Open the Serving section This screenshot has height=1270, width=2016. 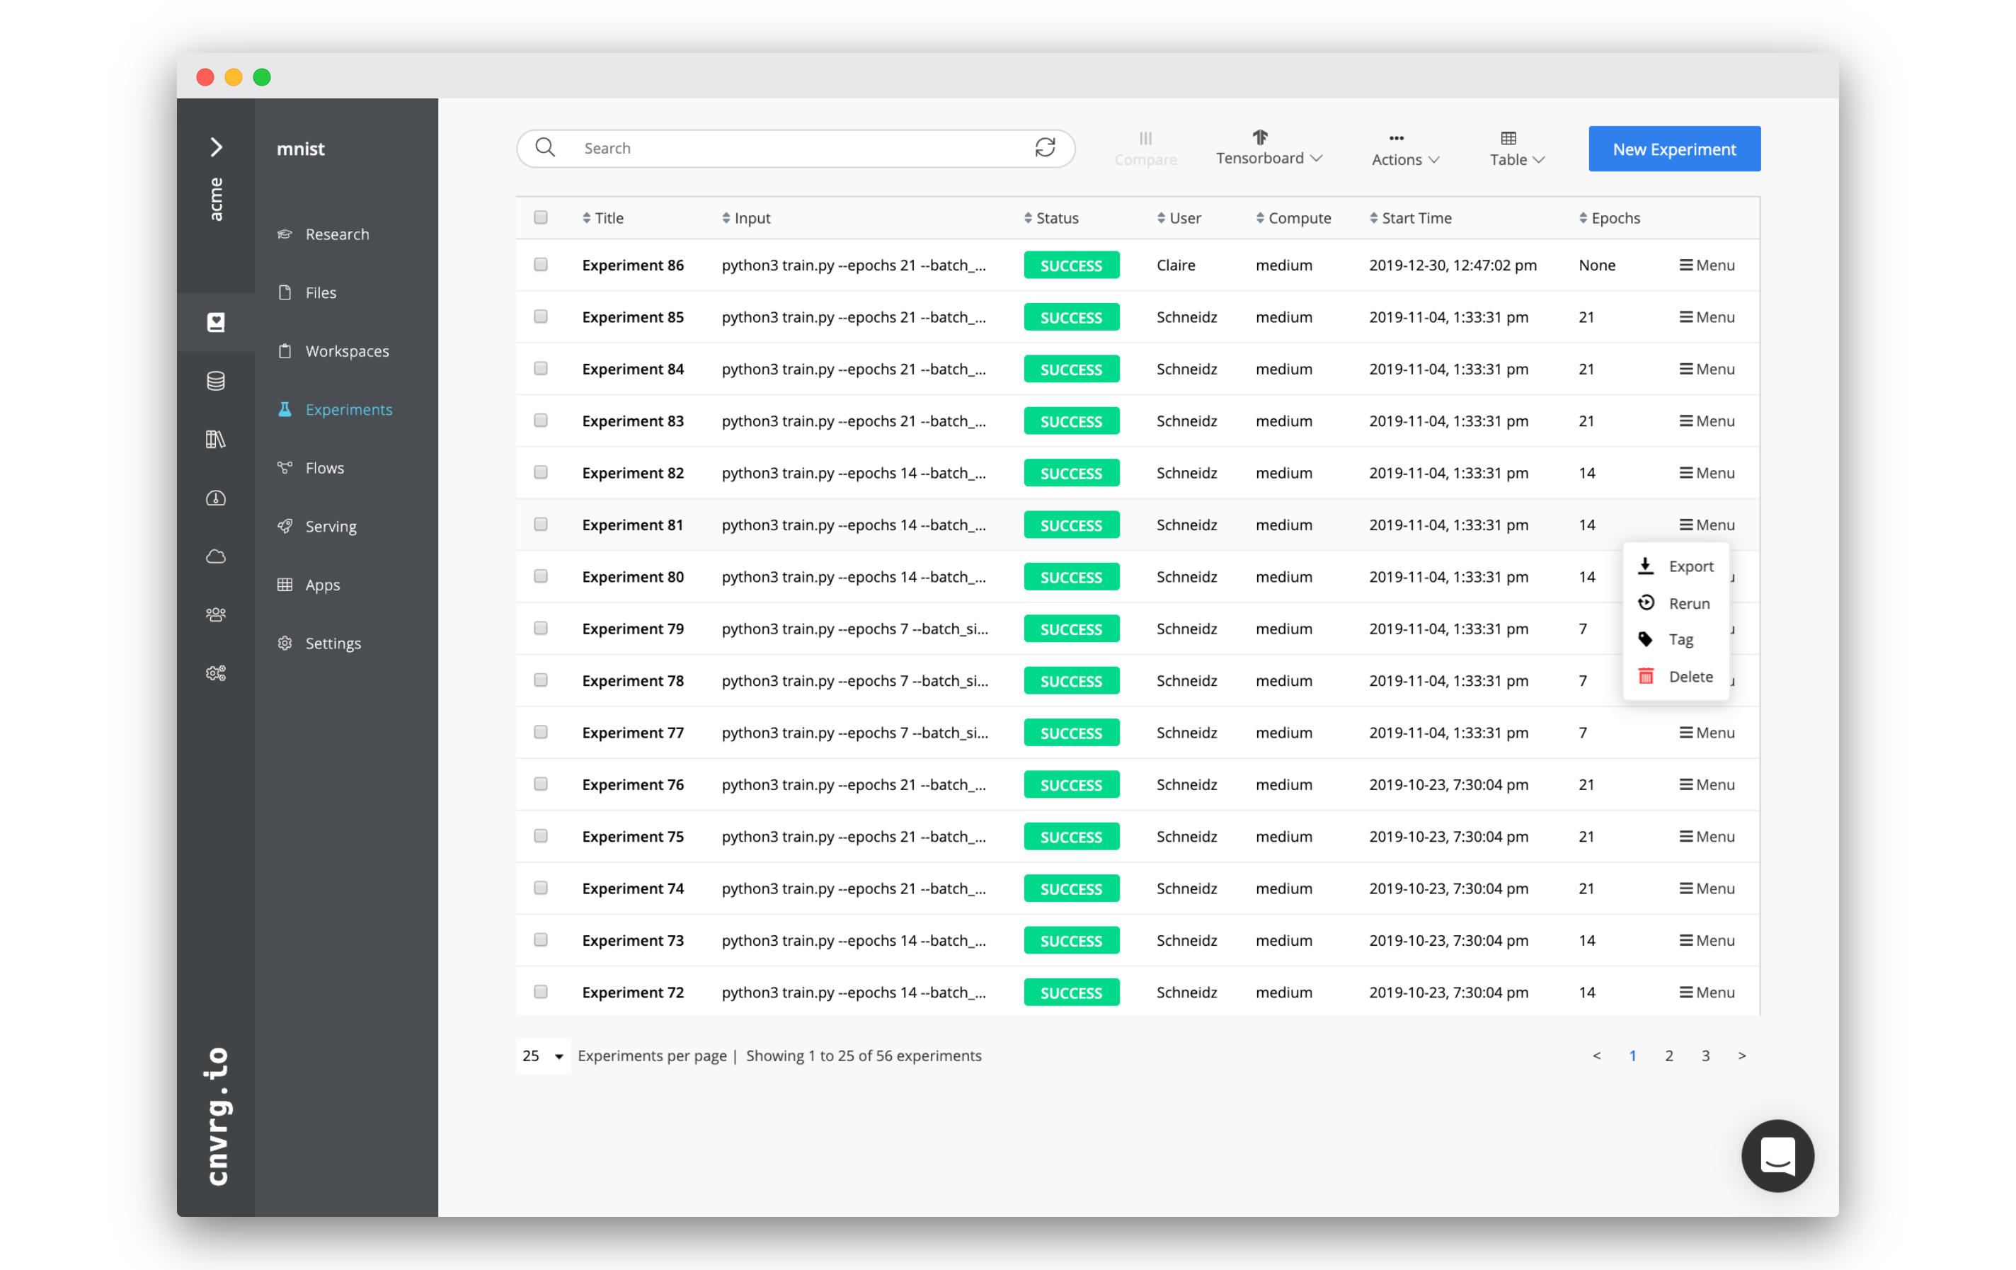[329, 524]
